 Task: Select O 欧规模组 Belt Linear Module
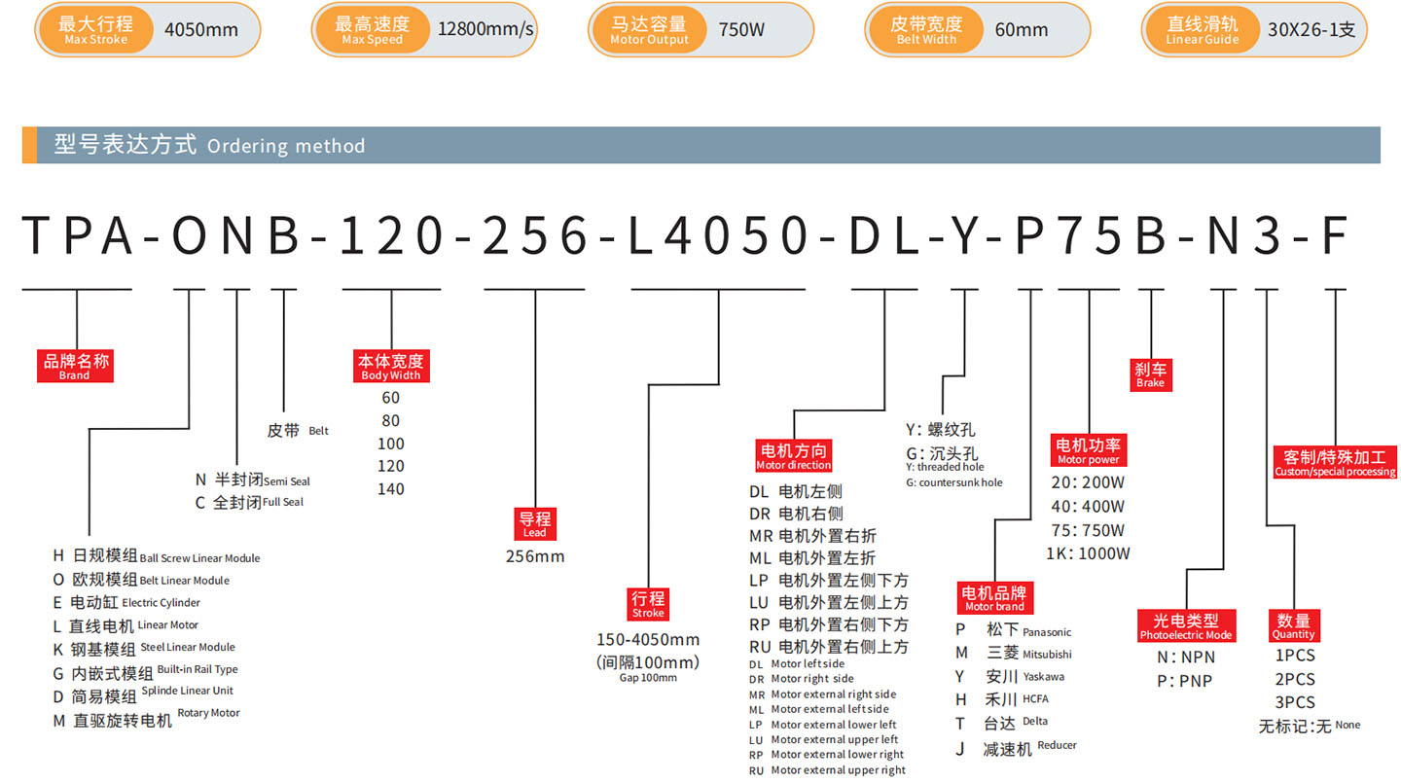(x=141, y=580)
